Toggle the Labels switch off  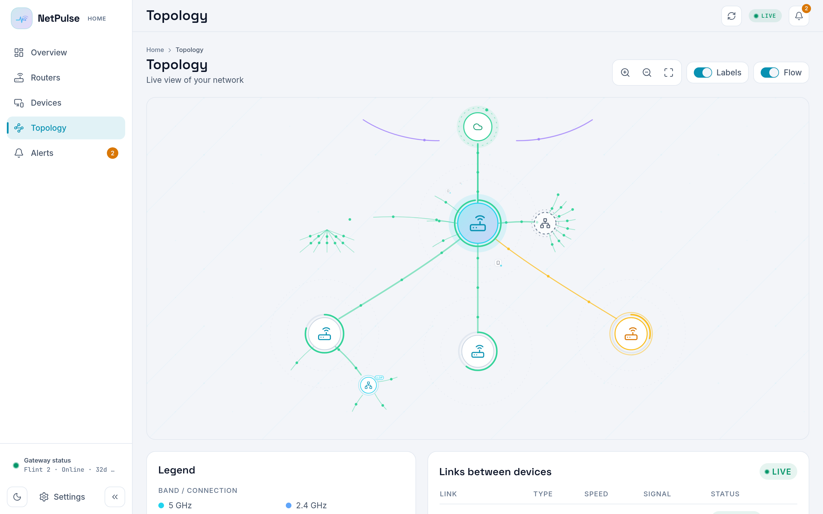pyautogui.click(x=703, y=73)
